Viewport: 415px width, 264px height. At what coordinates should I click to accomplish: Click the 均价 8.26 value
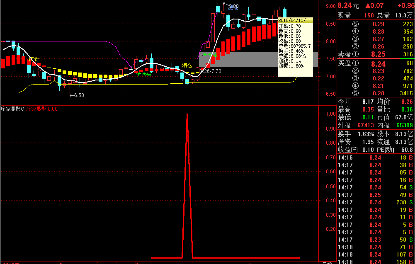(x=407, y=102)
